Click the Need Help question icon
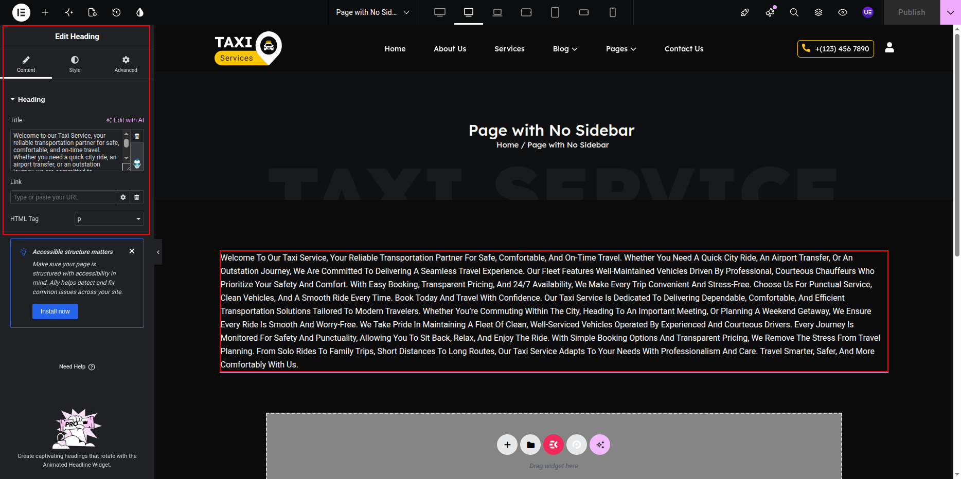This screenshot has height=479, width=961. pos(92,367)
